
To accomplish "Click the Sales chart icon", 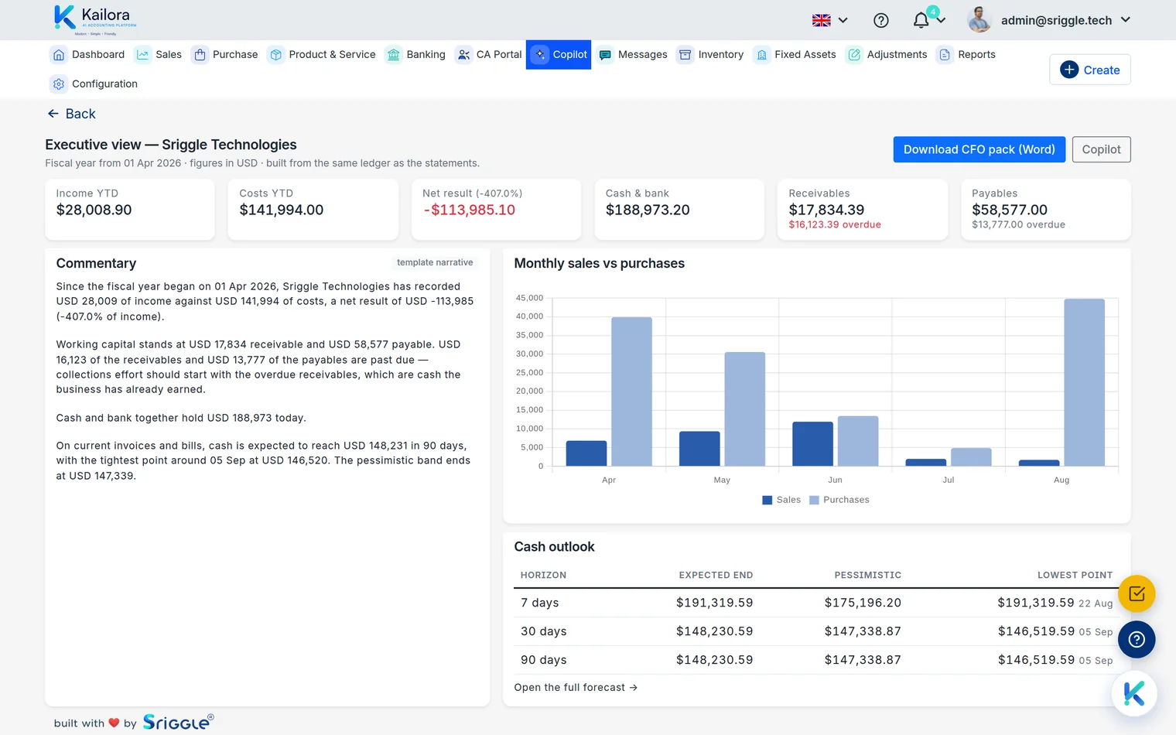I will pyautogui.click(x=142, y=55).
